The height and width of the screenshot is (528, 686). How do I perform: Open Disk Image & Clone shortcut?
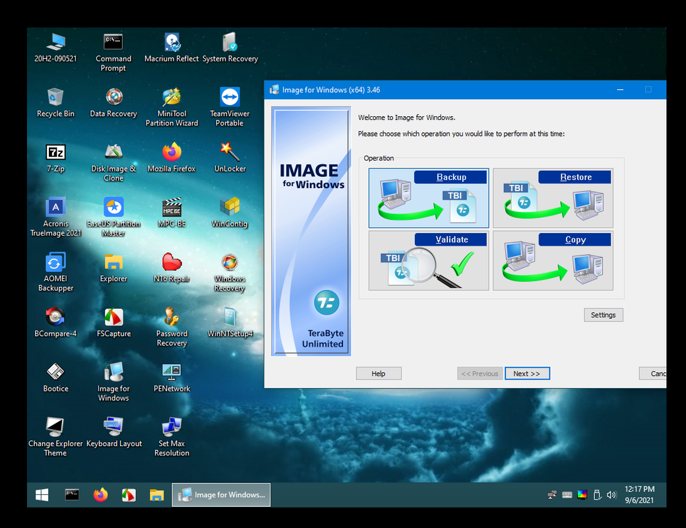click(x=113, y=162)
